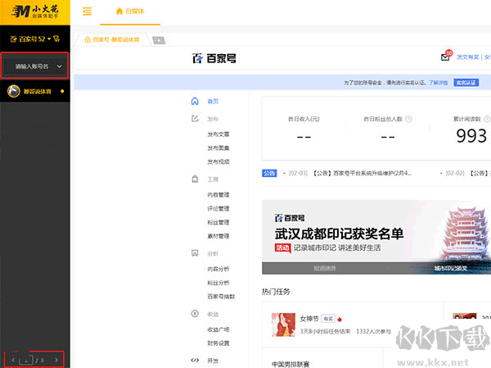The height and width of the screenshot is (368, 491).
Task: Open the 自媒体 home tab
Action: pos(130,11)
